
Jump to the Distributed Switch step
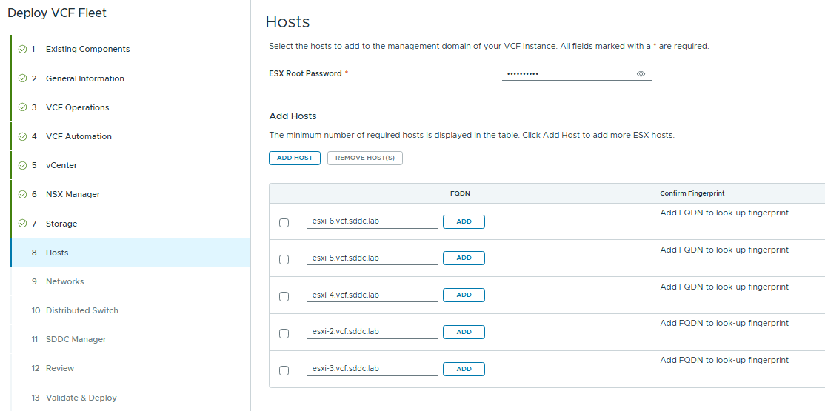pos(81,310)
